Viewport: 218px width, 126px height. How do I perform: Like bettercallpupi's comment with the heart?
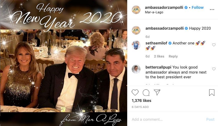click(214, 69)
